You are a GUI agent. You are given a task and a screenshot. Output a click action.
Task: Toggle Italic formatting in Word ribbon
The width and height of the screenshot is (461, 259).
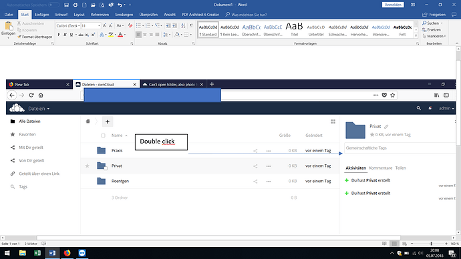[x=65, y=35]
